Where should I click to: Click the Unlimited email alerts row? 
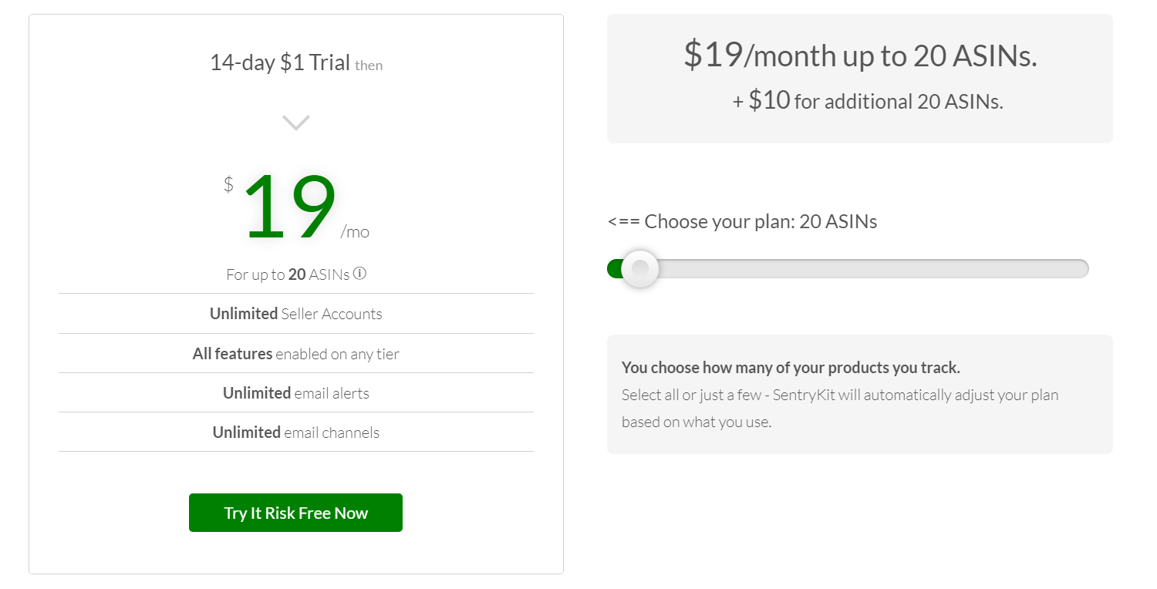(296, 393)
